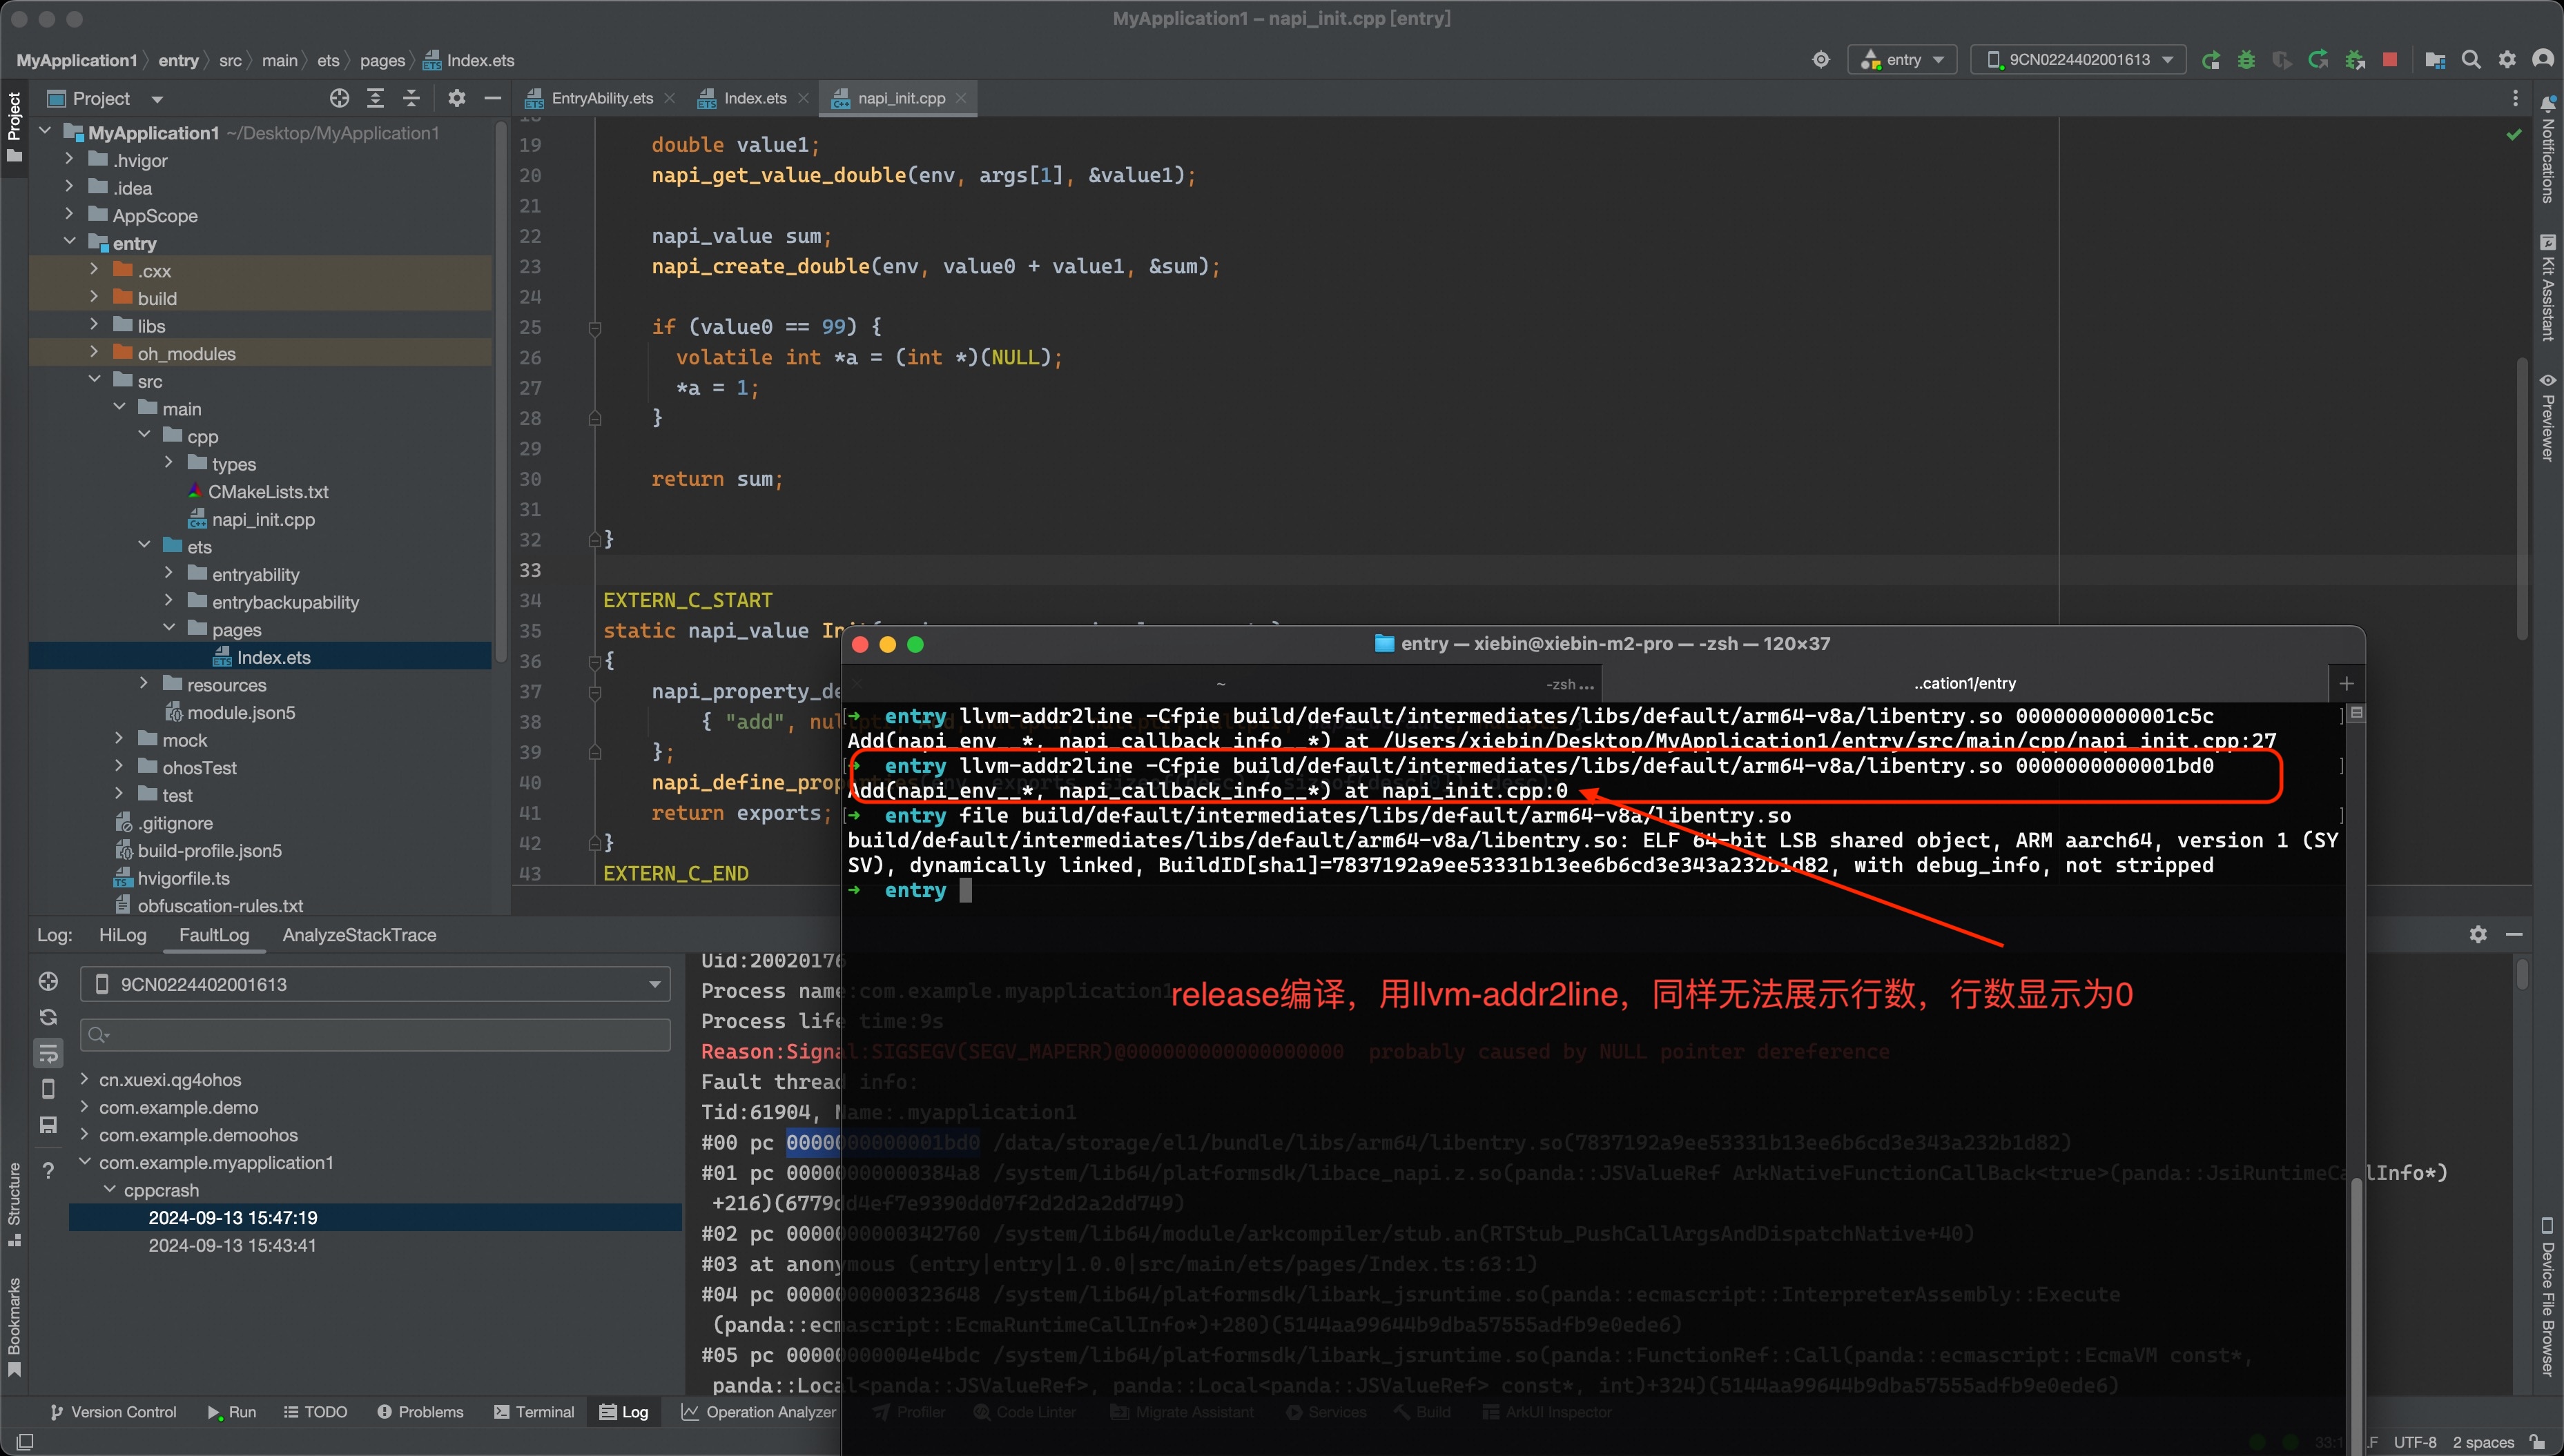This screenshot has width=2564, height=1456.
Task: Expand the com.example.demo fault node
Action: click(85, 1107)
